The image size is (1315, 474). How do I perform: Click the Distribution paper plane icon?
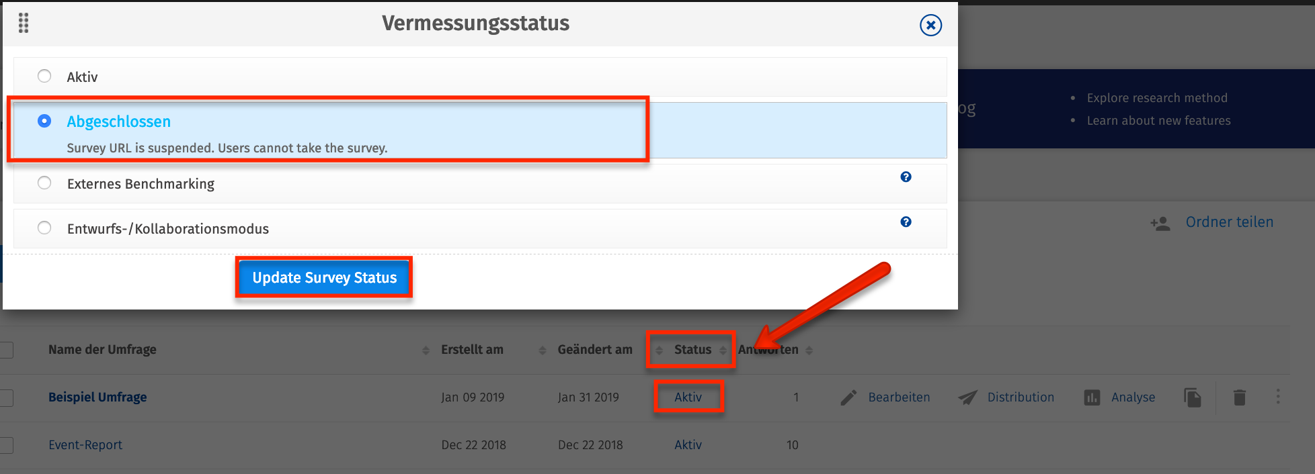[967, 398]
